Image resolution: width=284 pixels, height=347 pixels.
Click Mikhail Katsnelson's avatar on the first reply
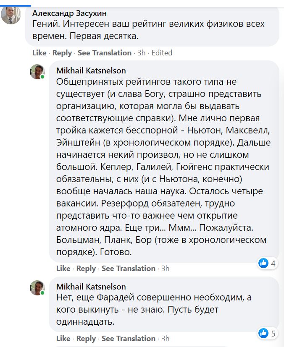(37, 72)
